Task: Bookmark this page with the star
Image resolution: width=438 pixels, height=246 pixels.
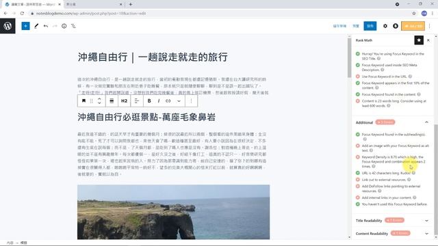Action: coord(413,14)
